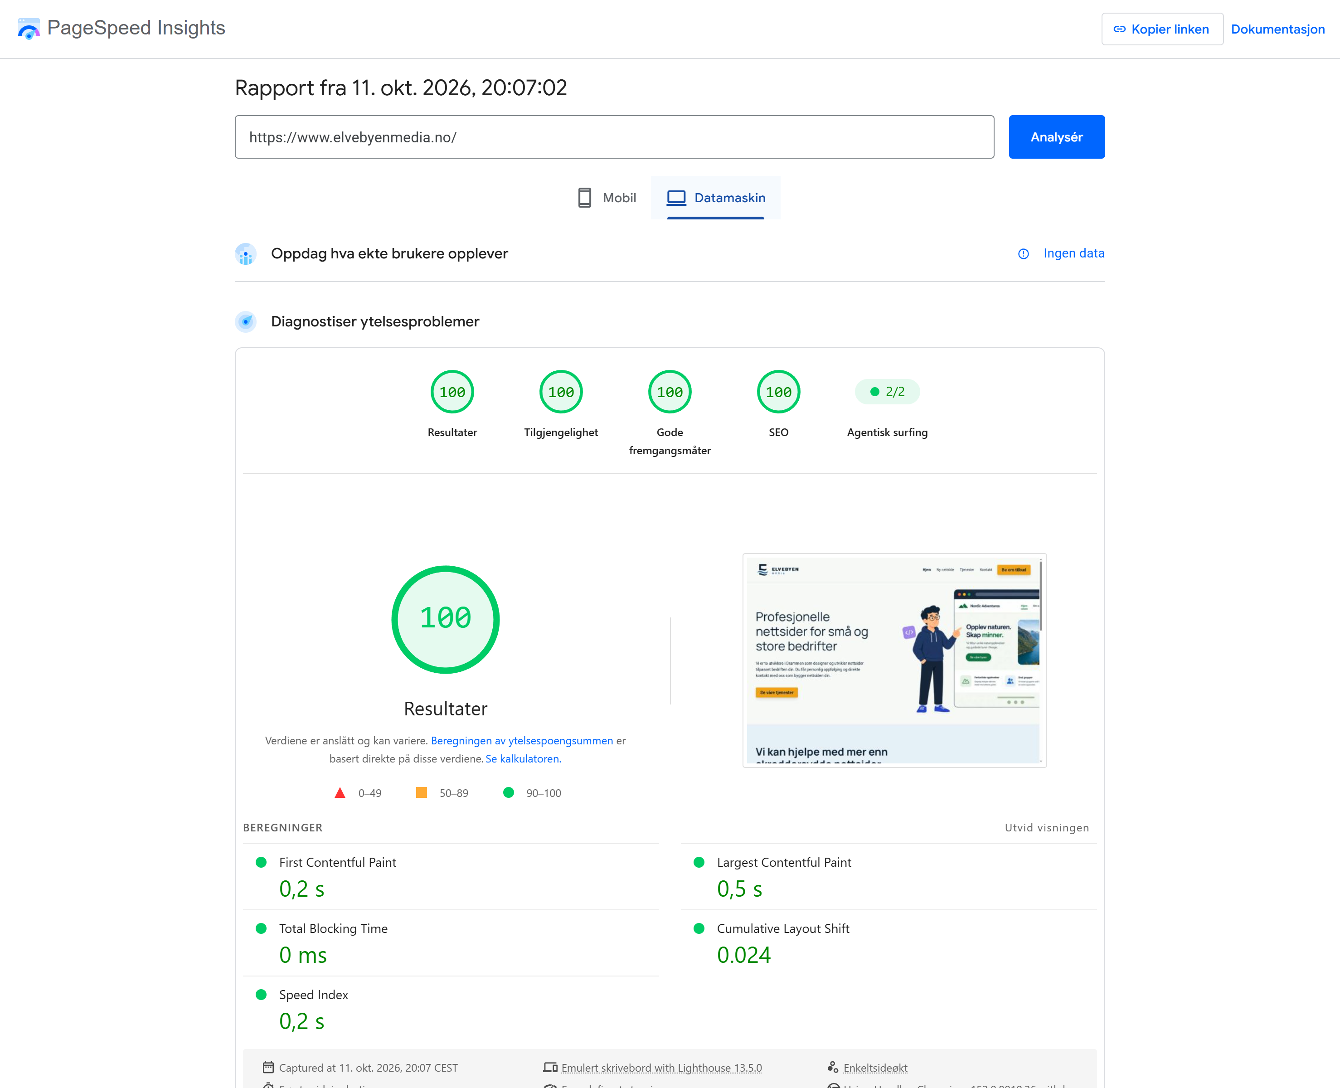Click the Enkeltsideøkt link
The width and height of the screenshot is (1340, 1088).
click(x=875, y=1067)
